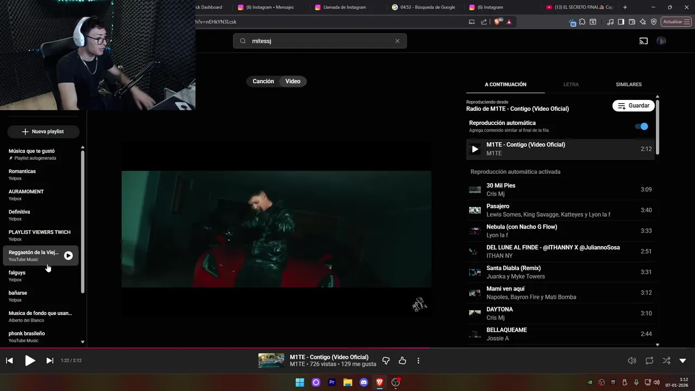This screenshot has width=695, height=391.
Task: Toggle the browser sidebar panel icon
Action: (x=621, y=22)
